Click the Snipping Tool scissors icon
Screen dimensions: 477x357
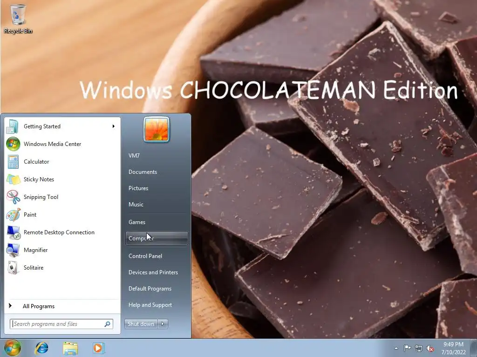click(13, 197)
